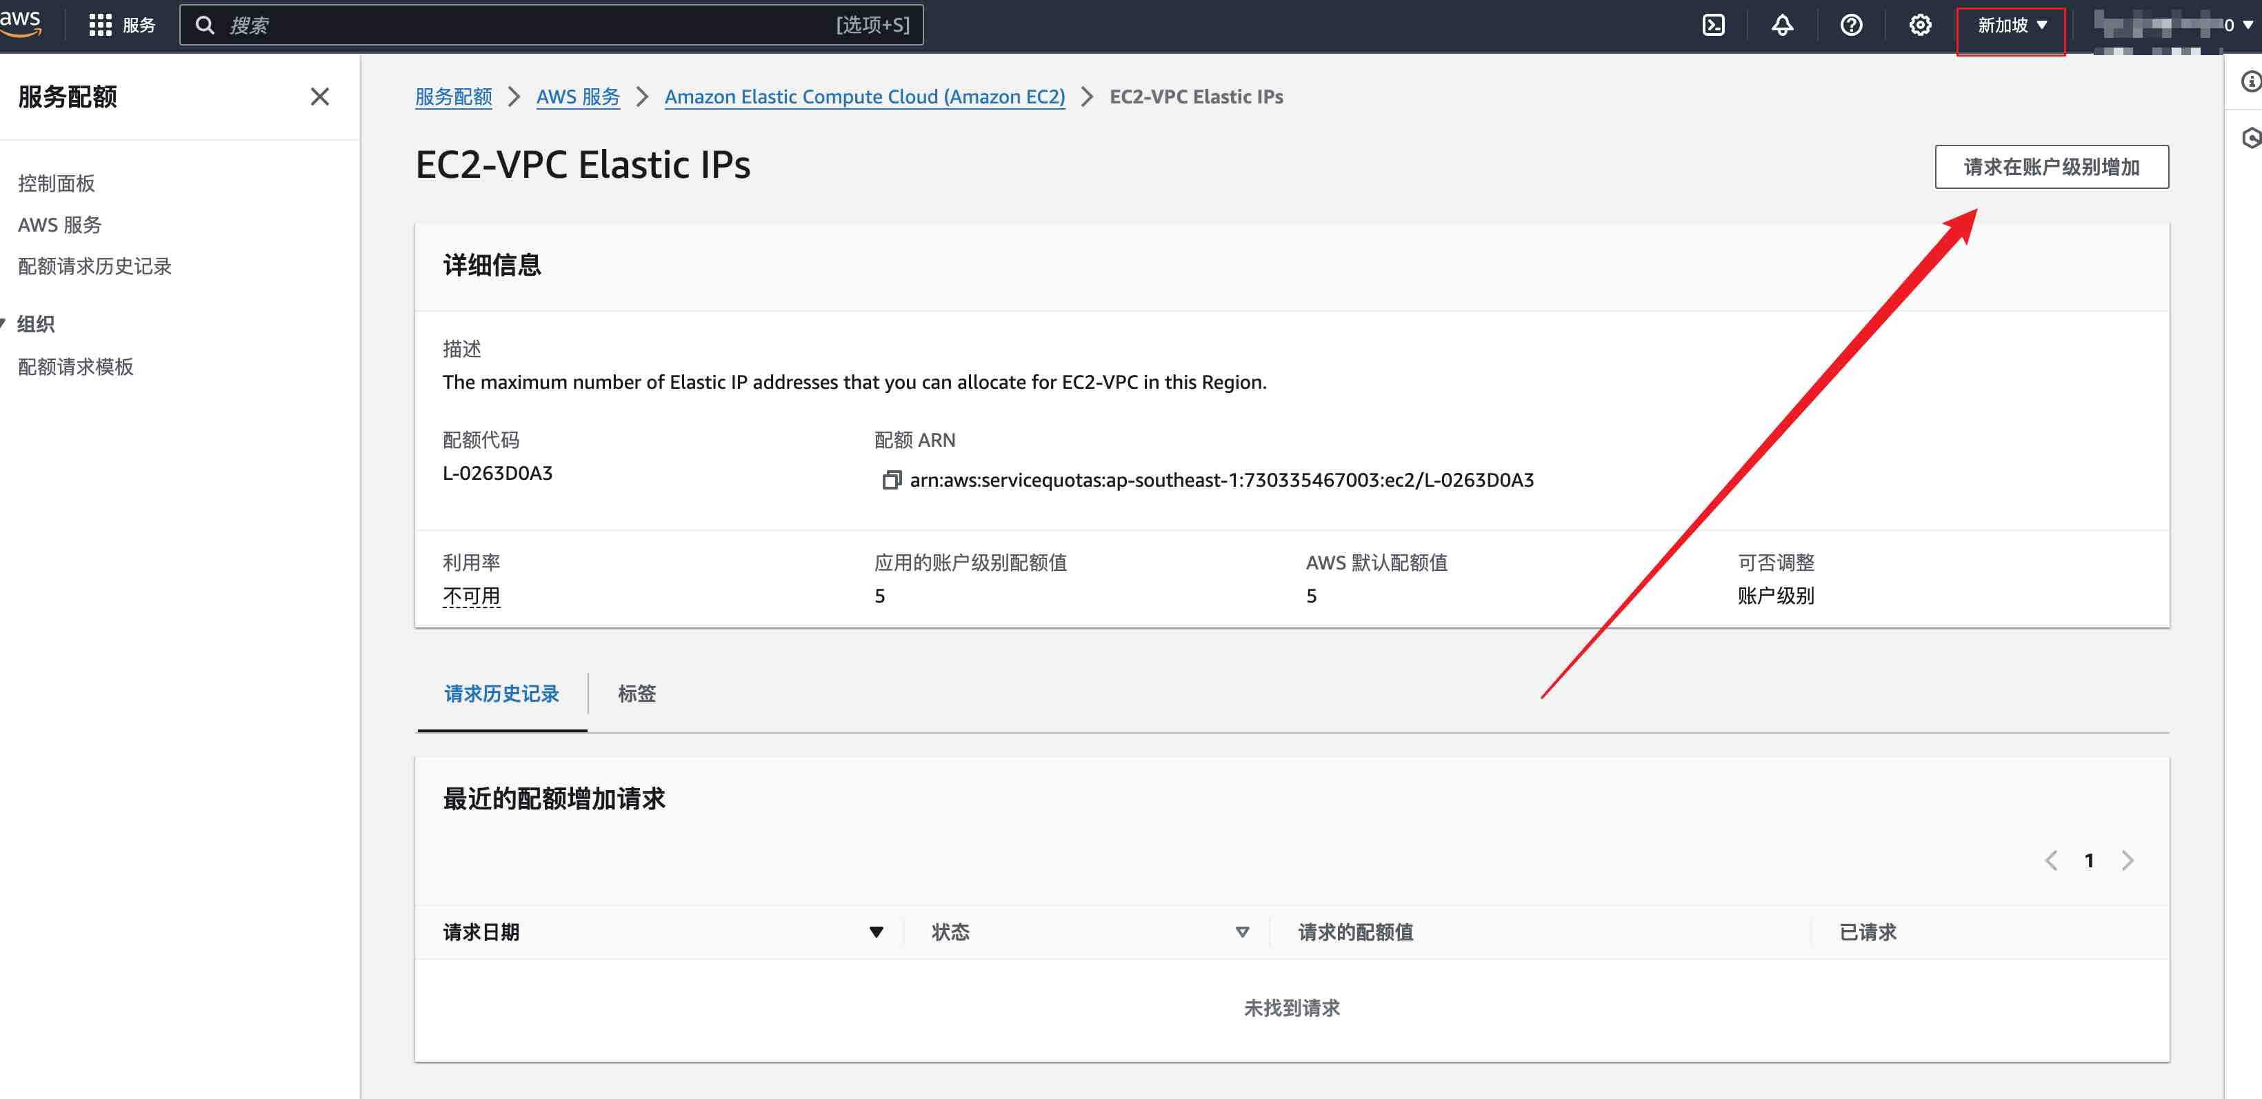This screenshot has width=2262, height=1099.
Task: Open the settings gear icon
Action: tap(1919, 26)
